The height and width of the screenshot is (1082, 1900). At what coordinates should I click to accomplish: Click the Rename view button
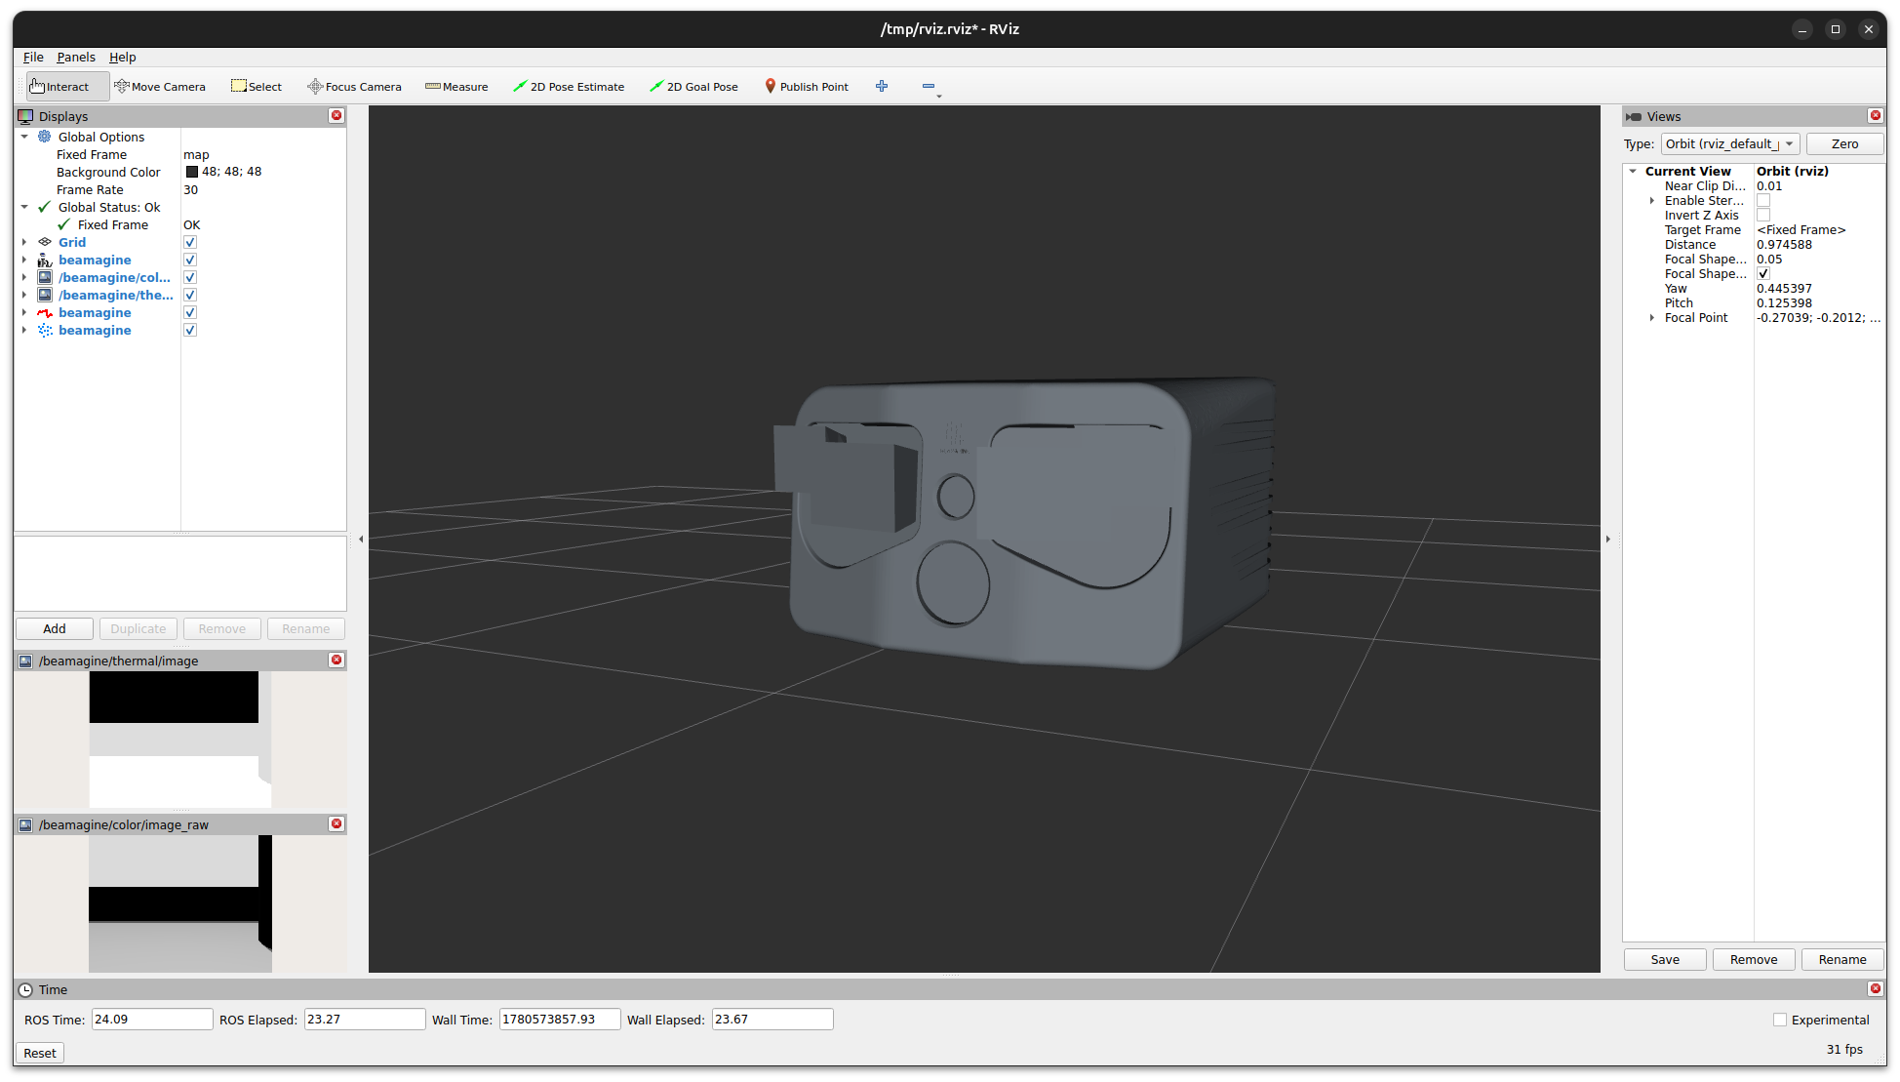[1842, 959]
